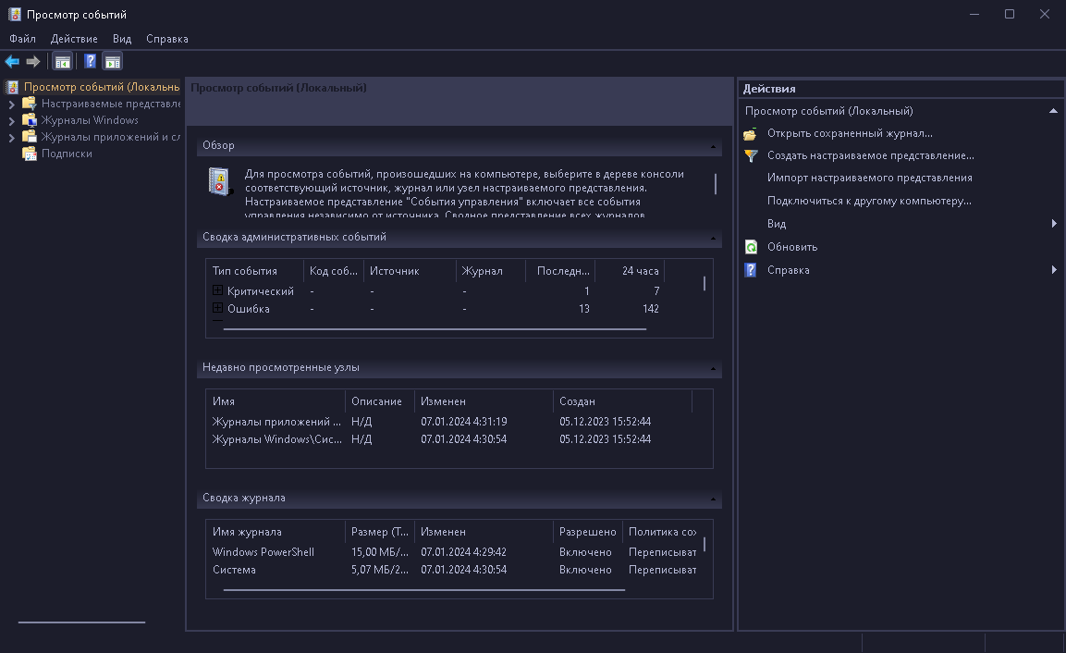Open help via the toolbar question mark icon
This screenshot has width=1066, height=653.
pyautogui.click(x=90, y=61)
